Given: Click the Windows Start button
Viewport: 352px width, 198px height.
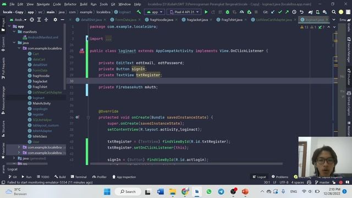Looking at the screenshot, I should pos(107,192).
